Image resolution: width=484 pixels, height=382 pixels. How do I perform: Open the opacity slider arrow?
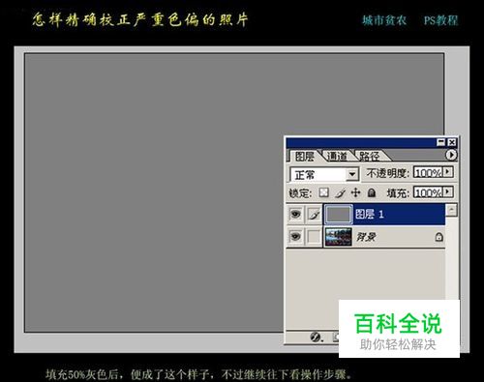click(x=448, y=171)
